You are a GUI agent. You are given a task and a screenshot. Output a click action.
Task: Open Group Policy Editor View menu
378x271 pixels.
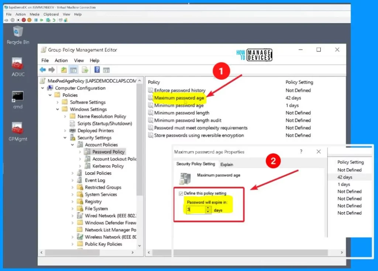click(79, 60)
